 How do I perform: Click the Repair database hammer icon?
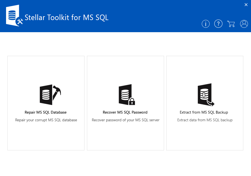coord(50,95)
